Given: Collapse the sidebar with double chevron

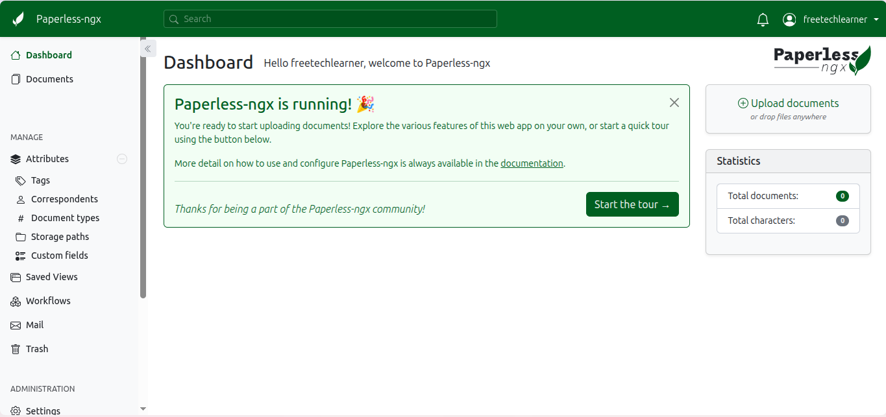Looking at the screenshot, I should click(x=148, y=48).
